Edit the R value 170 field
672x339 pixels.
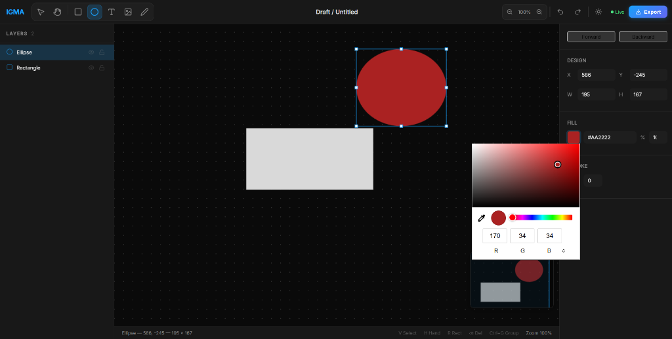pyautogui.click(x=495, y=236)
